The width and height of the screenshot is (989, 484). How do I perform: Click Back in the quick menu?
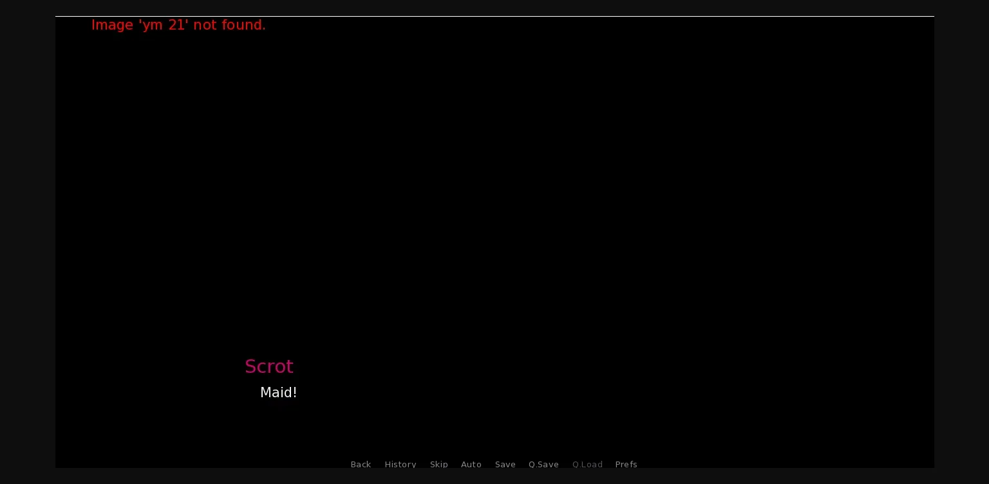(x=361, y=464)
